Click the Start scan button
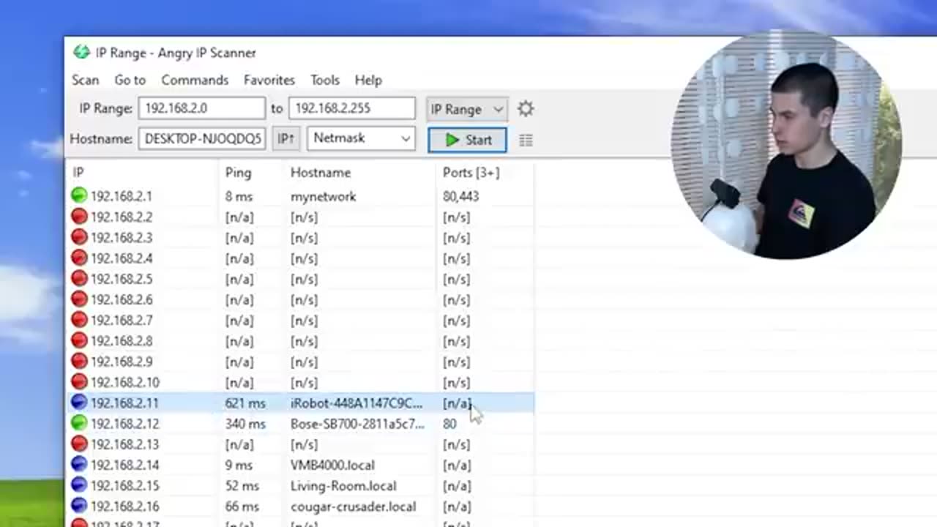This screenshot has width=937, height=527. (467, 140)
